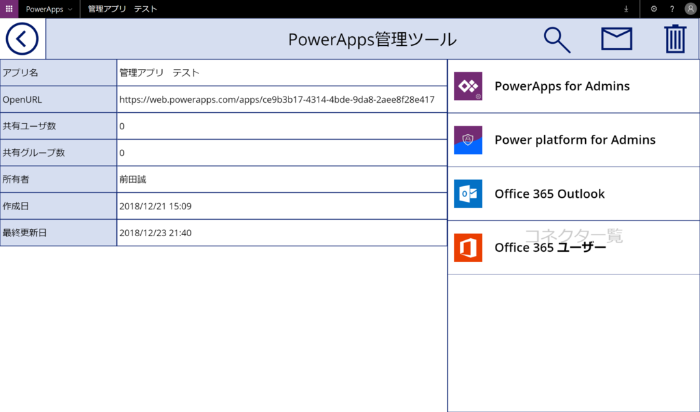Open settings gear in top bar
This screenshot has width=700, height=412.
pos(654,9)
